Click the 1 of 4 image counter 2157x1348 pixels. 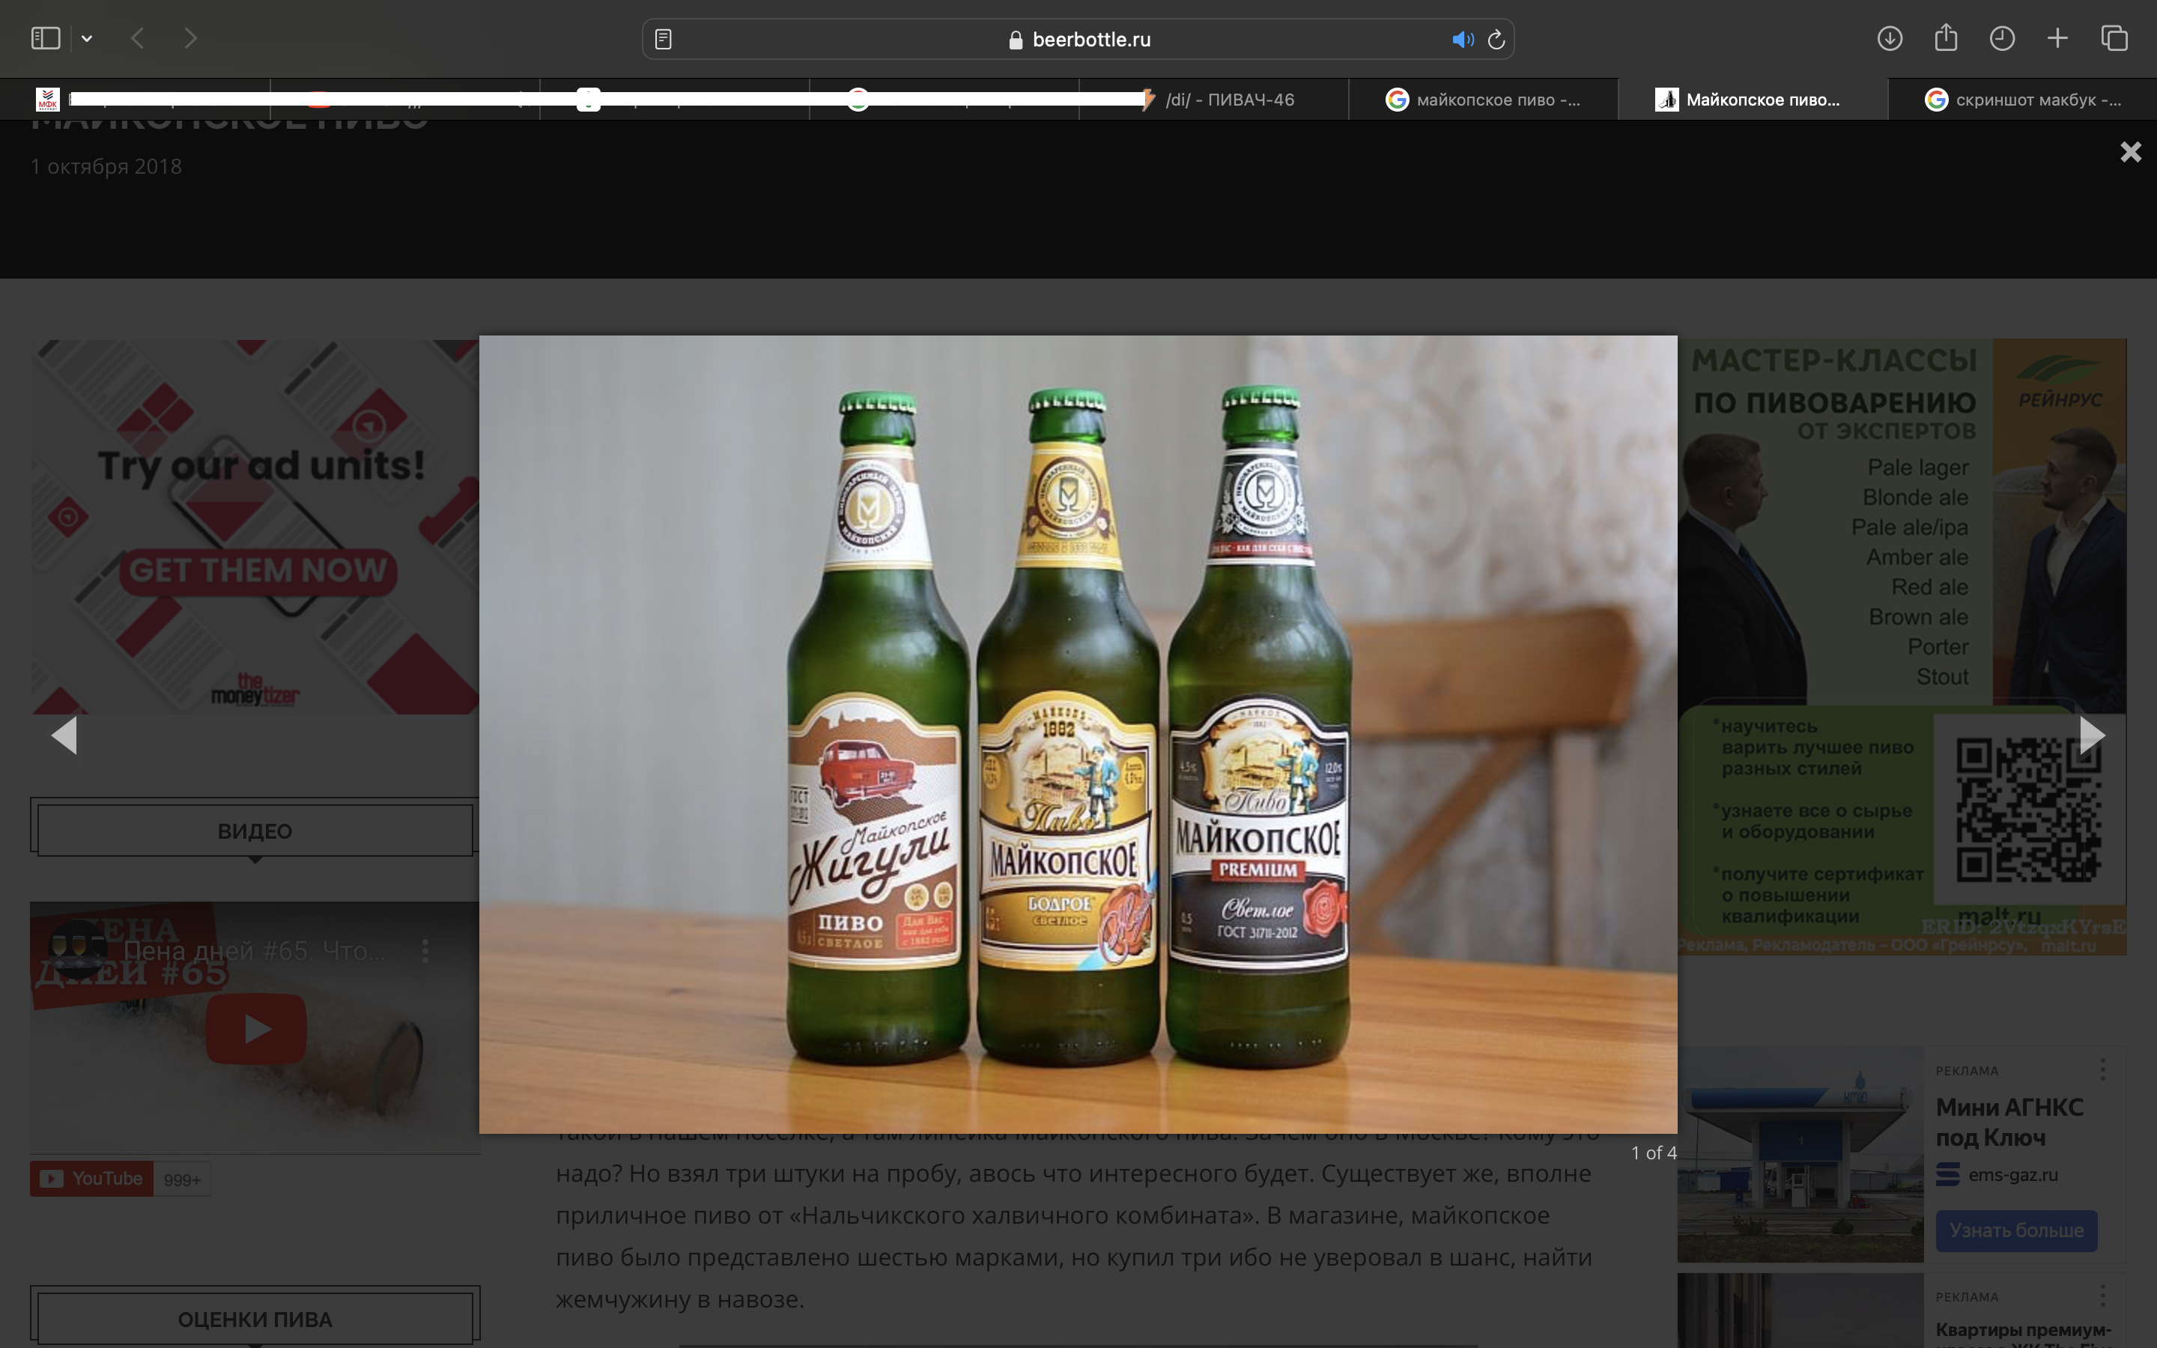point(1654,1153)
